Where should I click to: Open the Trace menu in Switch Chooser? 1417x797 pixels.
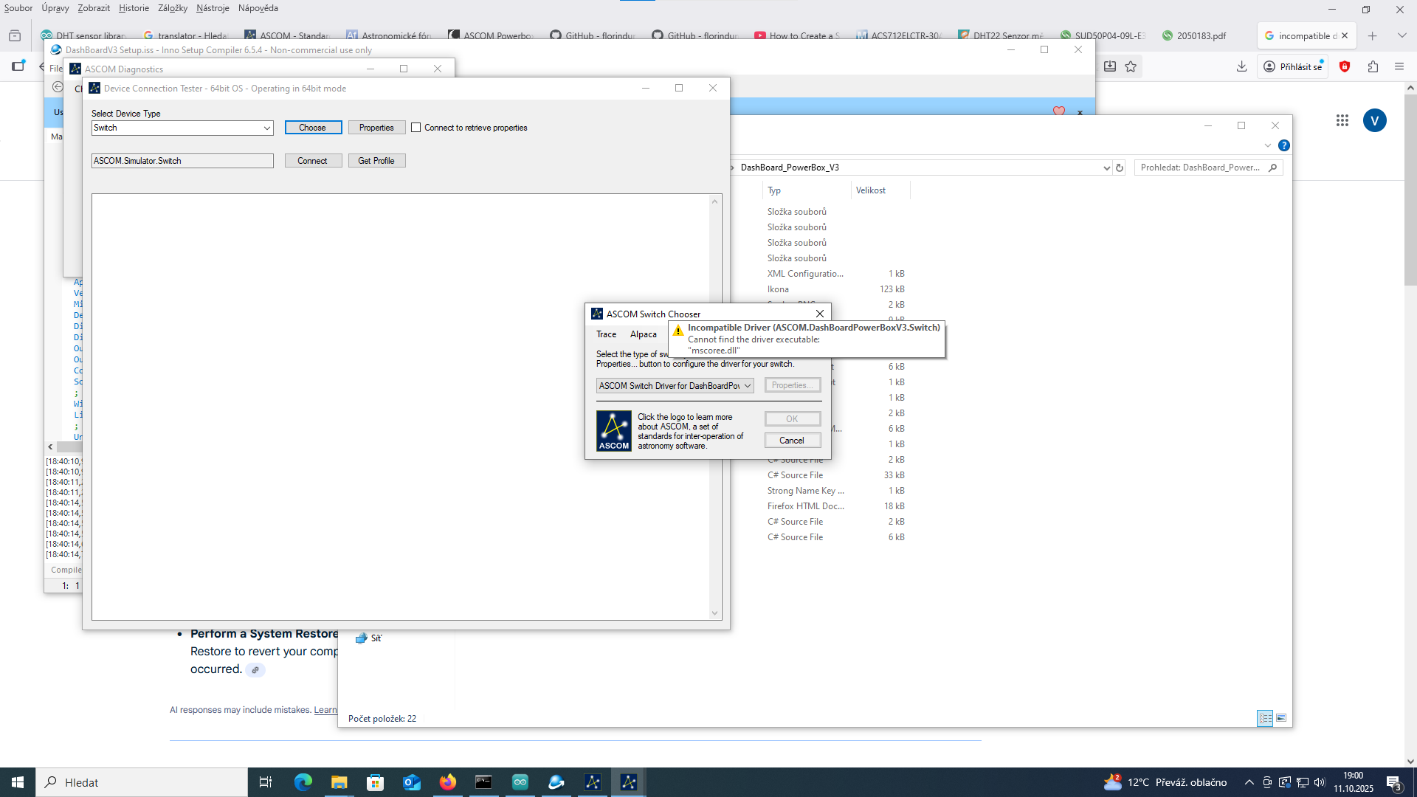(606, 334)
